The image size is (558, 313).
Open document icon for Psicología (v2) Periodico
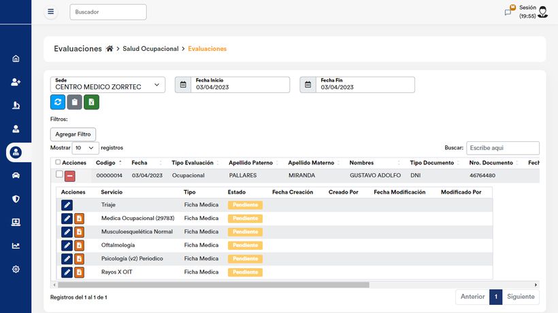(80, 259)
